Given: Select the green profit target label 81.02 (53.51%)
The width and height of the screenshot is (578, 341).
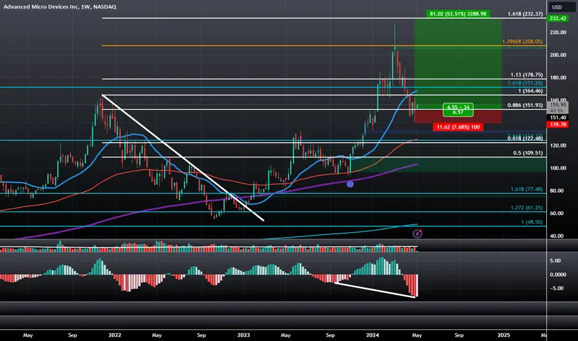Looking at the screenshot, I should 458,14.
